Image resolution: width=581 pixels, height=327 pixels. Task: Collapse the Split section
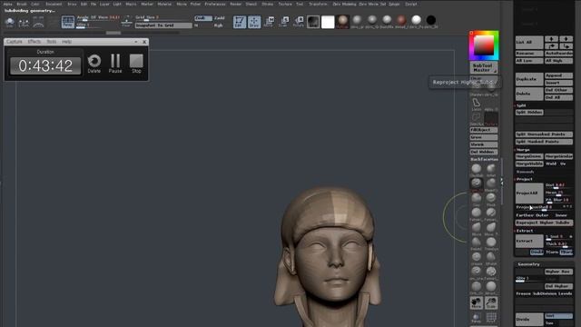coord(521,105)
